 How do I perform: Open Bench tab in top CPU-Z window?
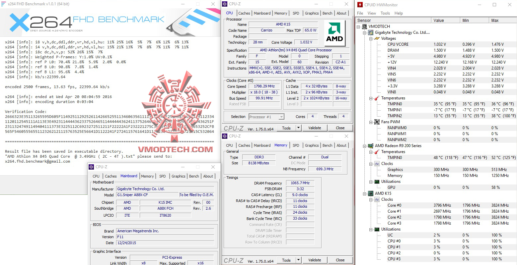328,13
